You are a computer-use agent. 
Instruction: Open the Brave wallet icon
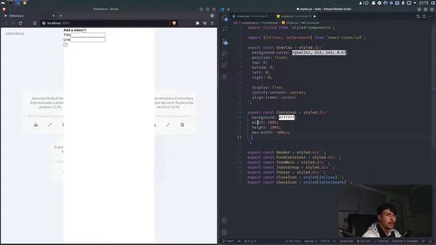(x=204, y=23)
